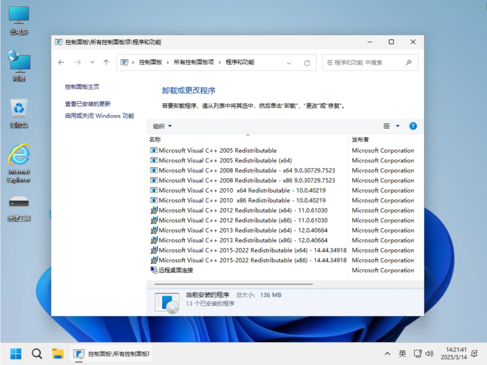The image size is (487, 365).
Task: Click the 控制面板 taskbar window button
Action: pyautogui.click(x=111, y=354)
